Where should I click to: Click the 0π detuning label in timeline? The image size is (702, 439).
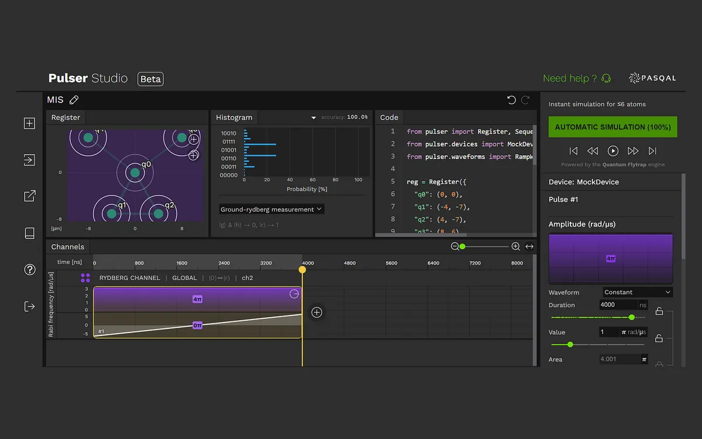[198, 325]
